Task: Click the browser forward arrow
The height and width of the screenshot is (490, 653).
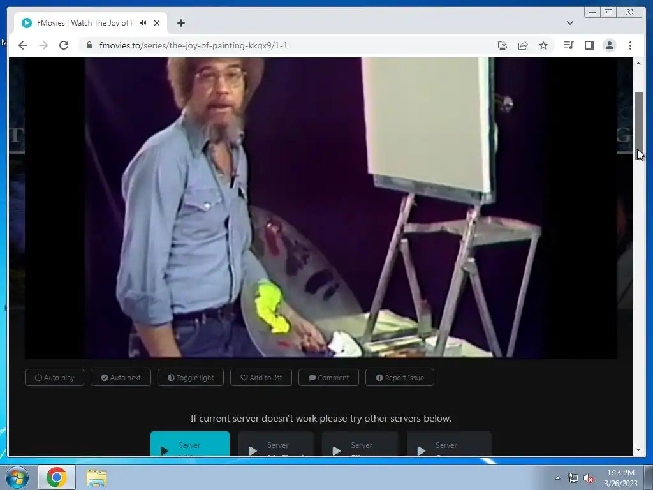Action: click(43, 45)
